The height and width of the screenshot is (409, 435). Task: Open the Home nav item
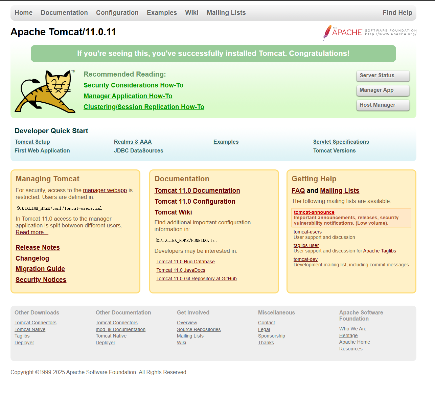pyautogui.click(x=24, y=13)
